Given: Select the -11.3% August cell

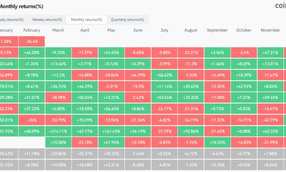Looking at the screenshot, I should click(x=191, y=64).
